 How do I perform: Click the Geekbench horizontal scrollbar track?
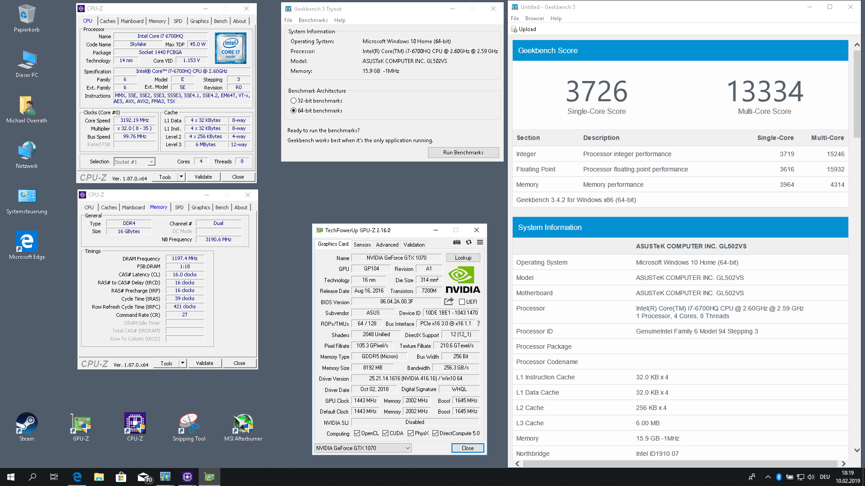pos(680,464)
